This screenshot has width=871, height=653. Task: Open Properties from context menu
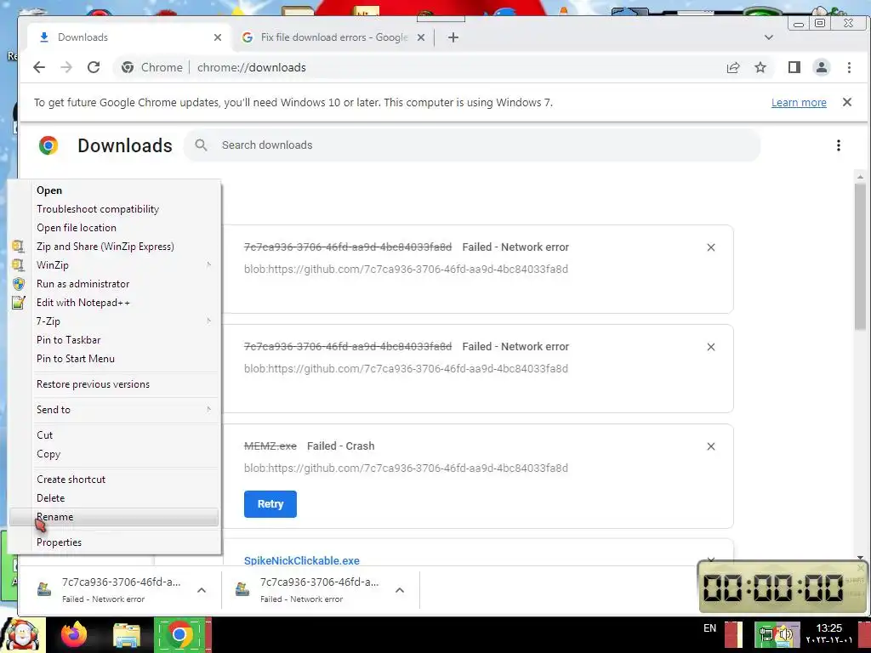(x=114, y=542)
